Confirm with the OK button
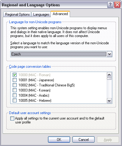Viewport: 122px width, 146px height. [59, 140]
